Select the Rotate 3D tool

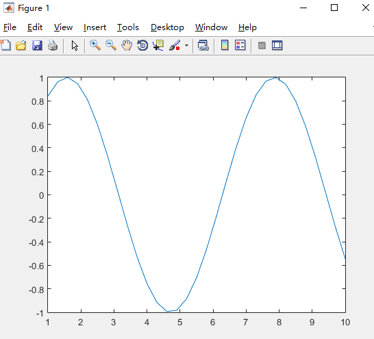[x=142, y=45]
